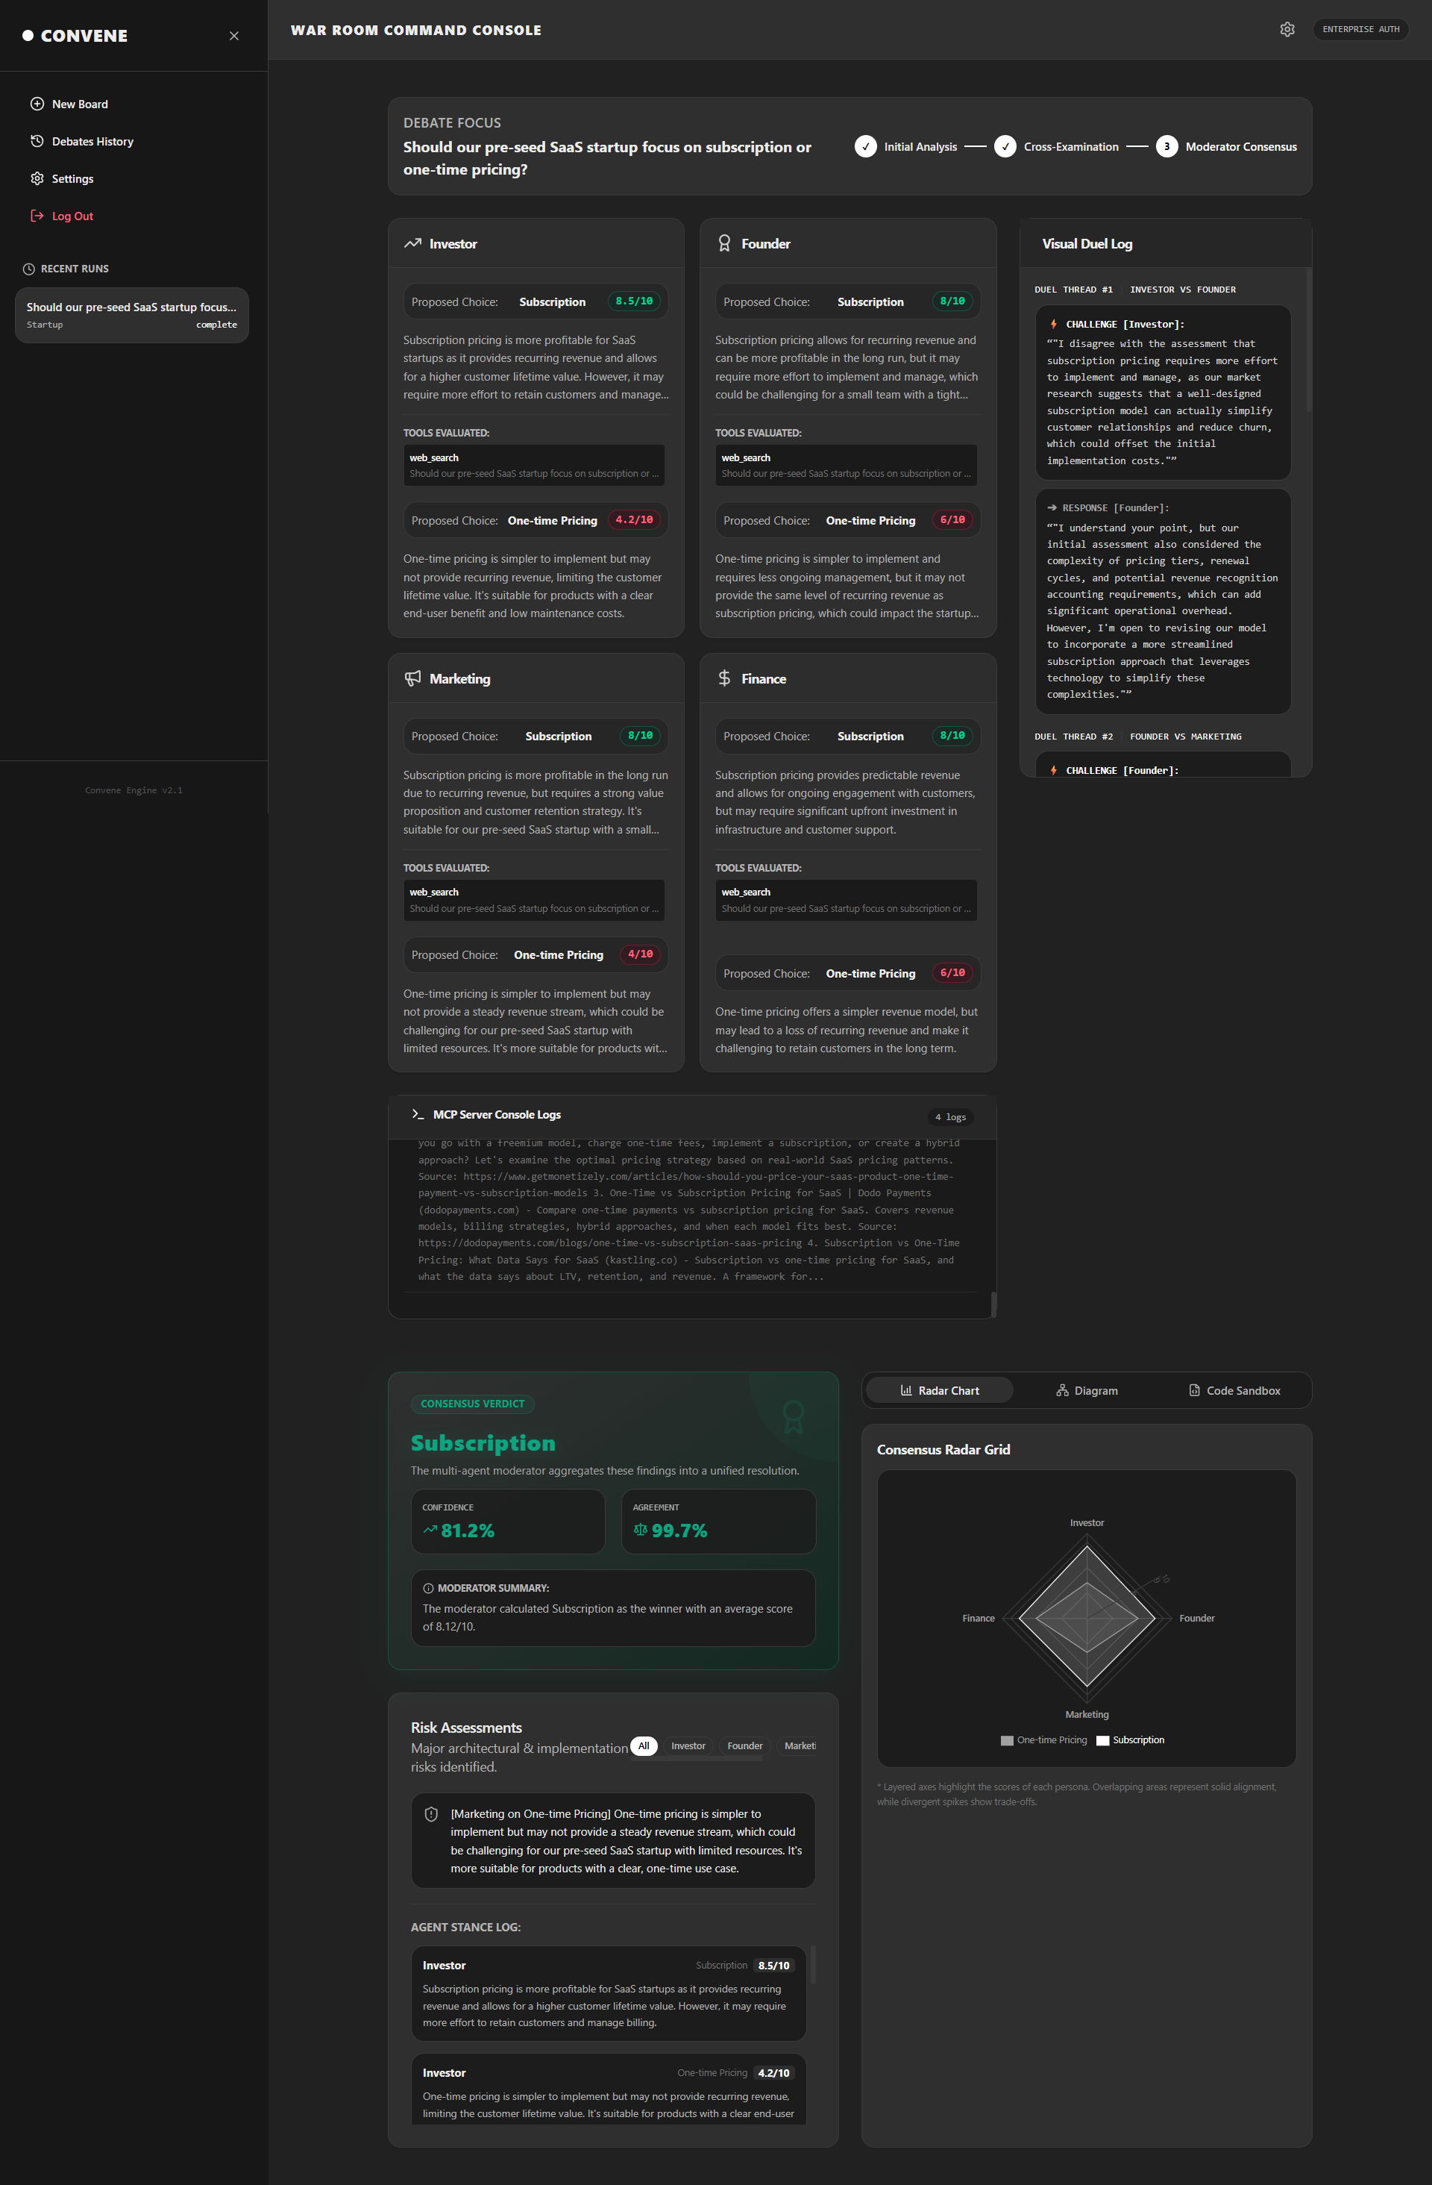This screenshot has width=1432, height=2185.
Task: Click the Marketing megaphone icon
Action: click(412, 678)
